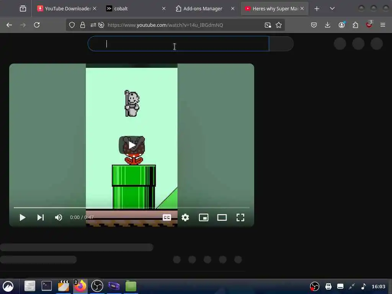
Task: Open green folder in taskbar
Action: tap(131, 286)
